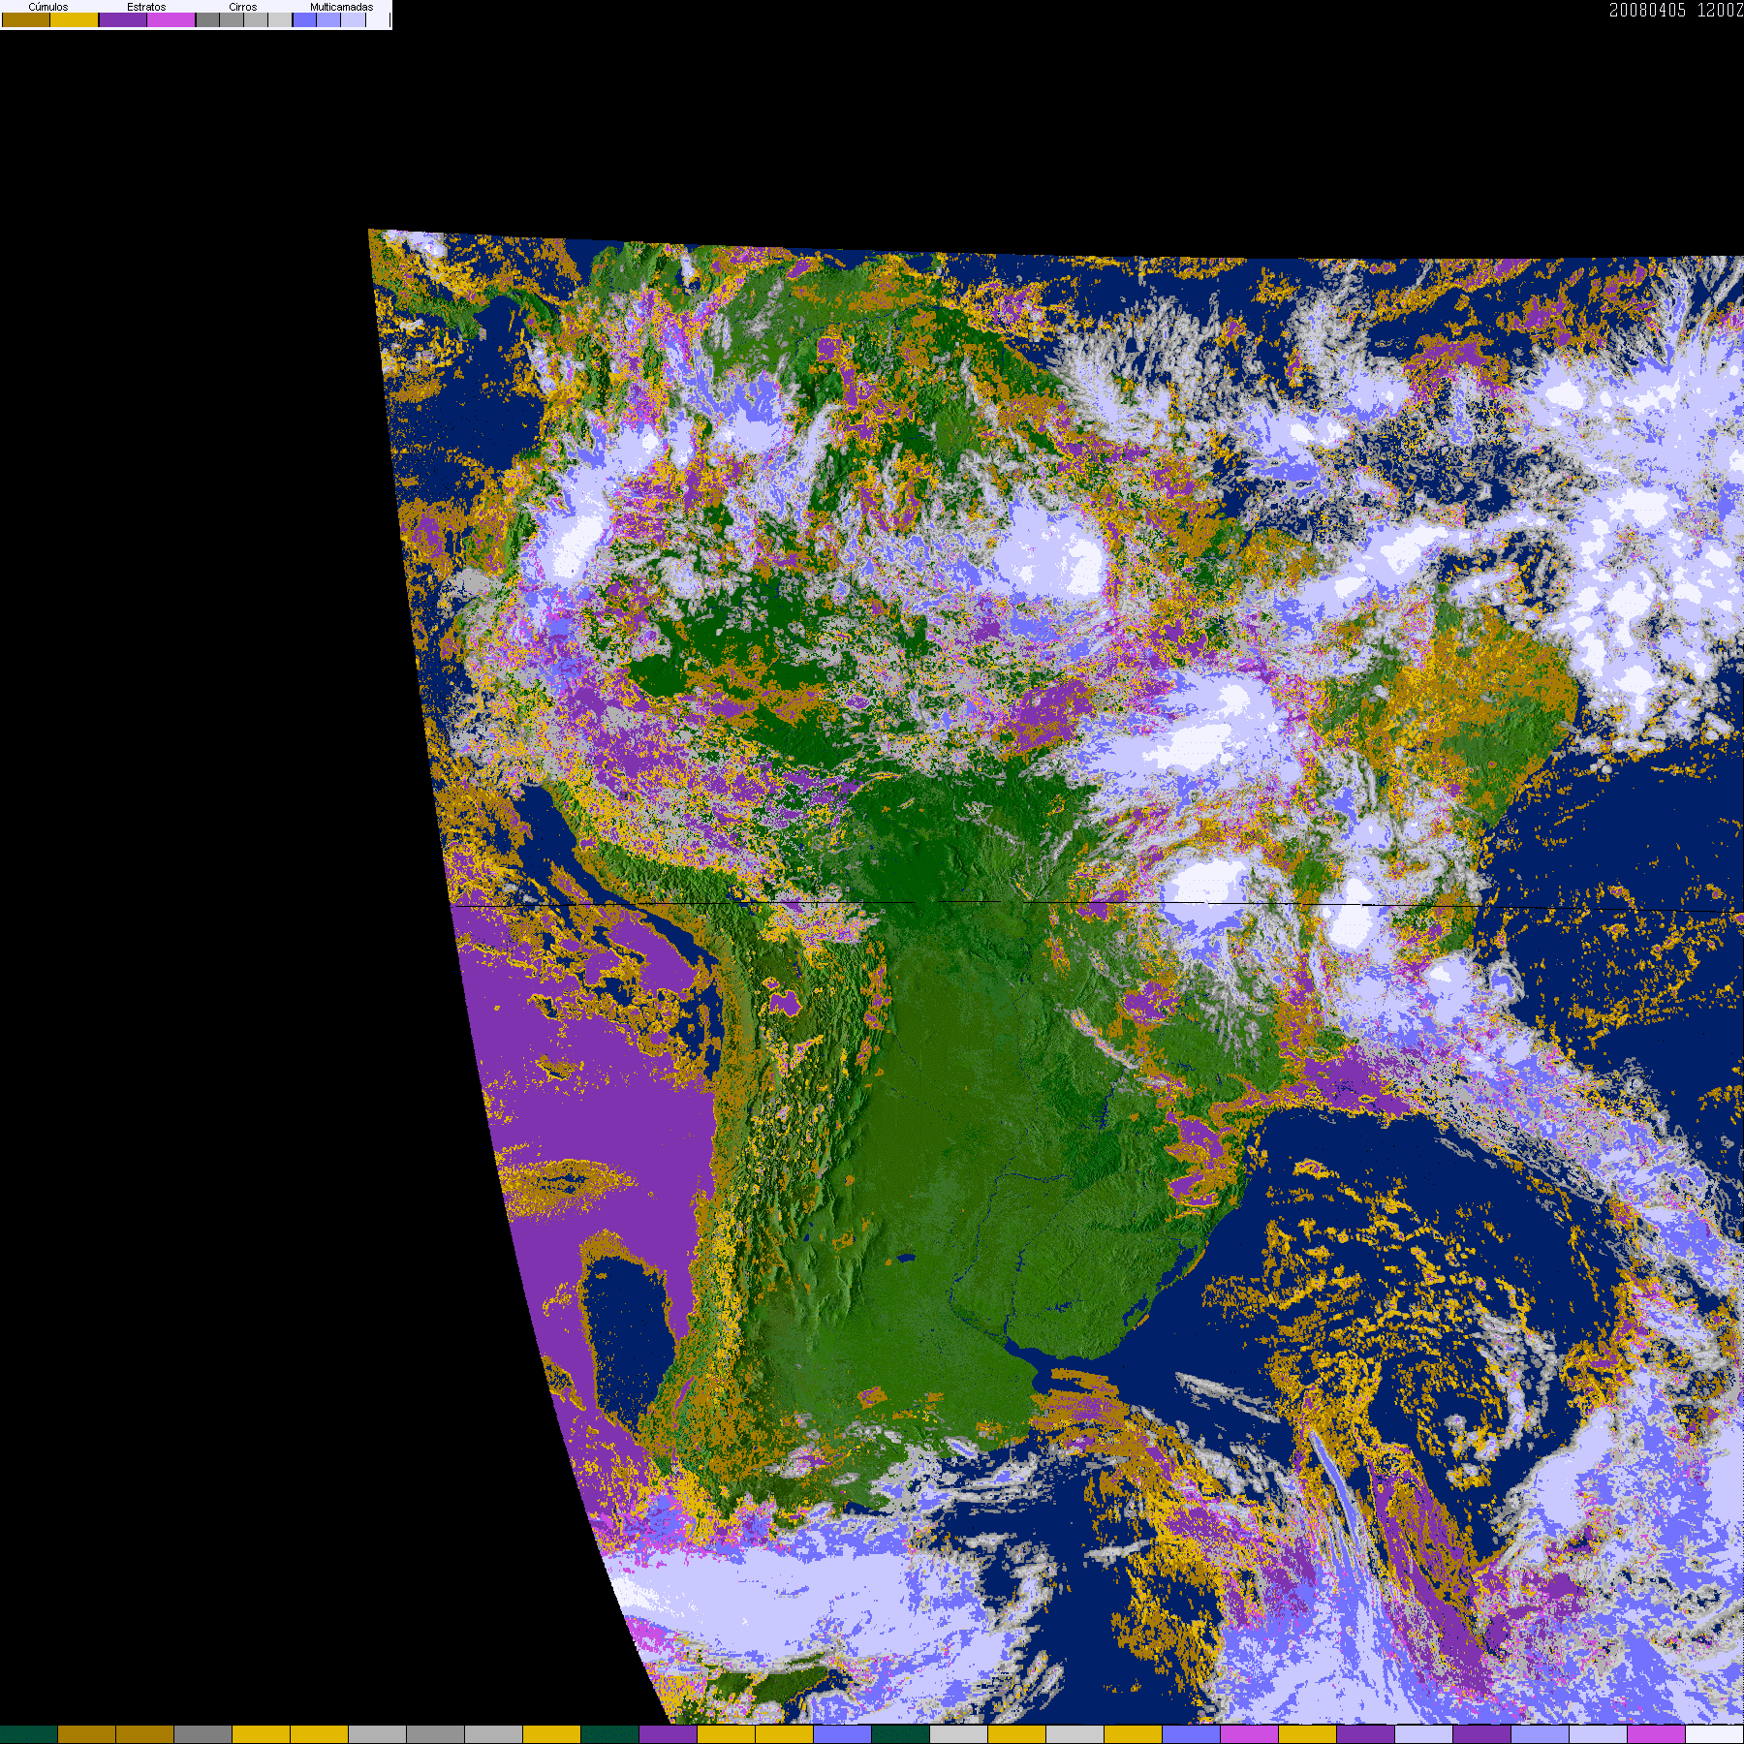The height and width of the screenshot is (1744, 1744).
Task: Pick the dark purple Estratos legend swatch
Action: click(123, 20)
